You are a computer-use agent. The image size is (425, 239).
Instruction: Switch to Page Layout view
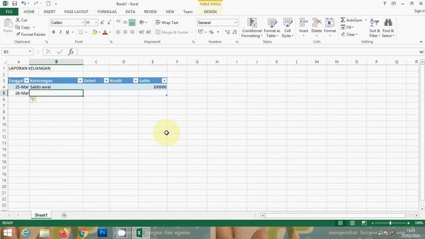click(x=352, y=223)
